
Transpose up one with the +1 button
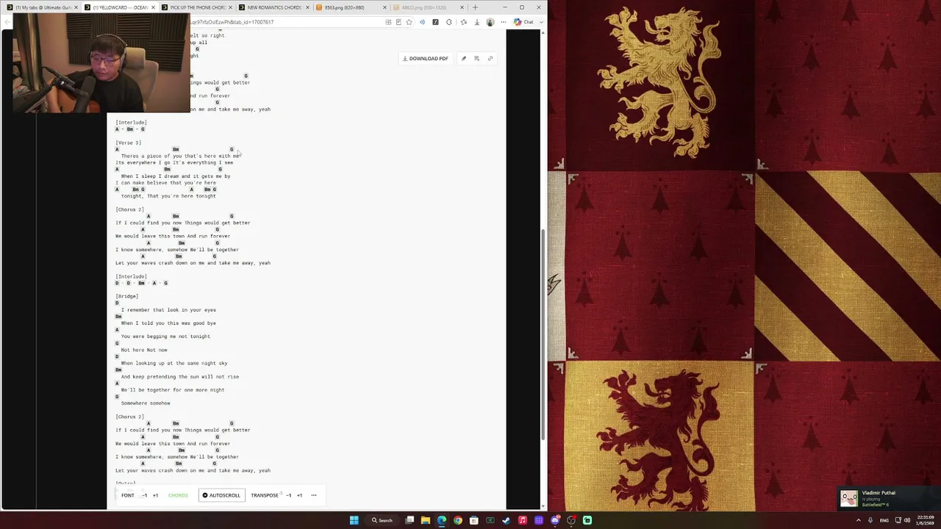click(299, 495)
